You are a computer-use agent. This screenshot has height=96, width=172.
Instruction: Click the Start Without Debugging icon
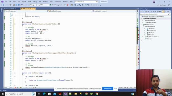[x=65, y=5]
